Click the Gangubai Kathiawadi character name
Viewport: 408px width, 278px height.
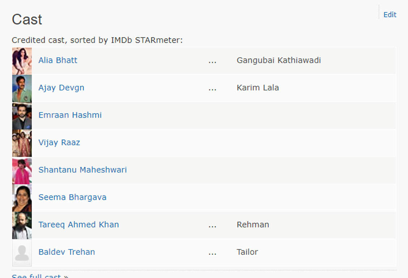279,60
